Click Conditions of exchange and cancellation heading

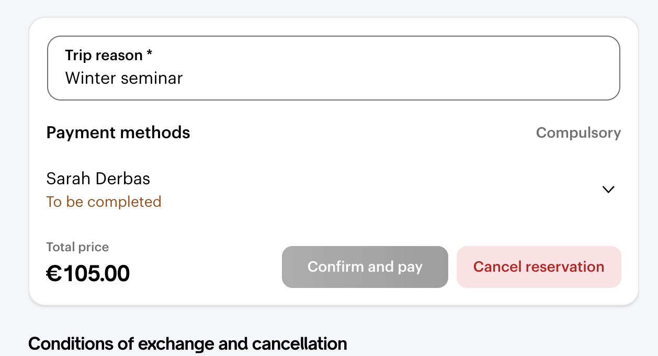[x=187, y=344]
